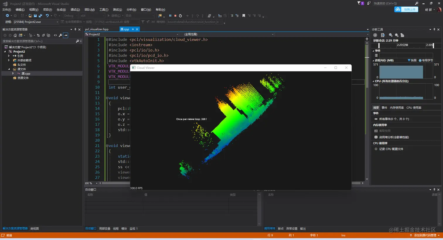Screen dimensions: 443x240
Task: Zoom in on the diagnostic timeline
Action: pos(391,35)
